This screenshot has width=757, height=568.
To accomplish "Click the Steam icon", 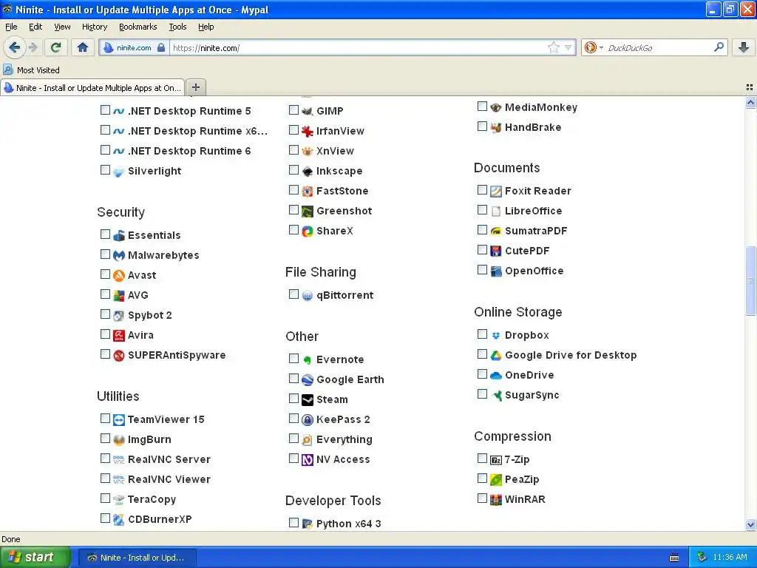I will tap(308, 399).
